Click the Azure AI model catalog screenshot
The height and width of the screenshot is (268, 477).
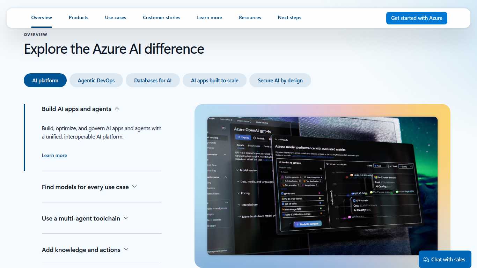pos(322,186)
